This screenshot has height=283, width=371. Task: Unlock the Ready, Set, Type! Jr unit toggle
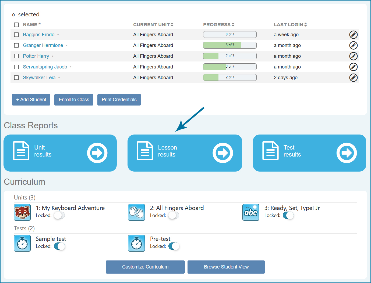click(288, 215)
